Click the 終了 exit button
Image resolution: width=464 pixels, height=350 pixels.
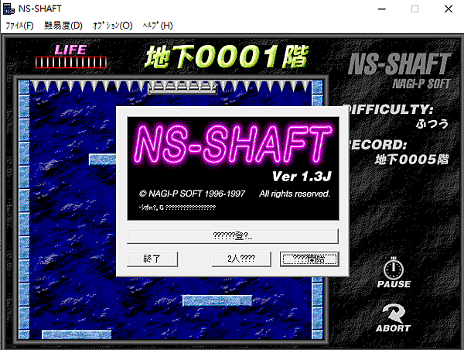point(152,259)
